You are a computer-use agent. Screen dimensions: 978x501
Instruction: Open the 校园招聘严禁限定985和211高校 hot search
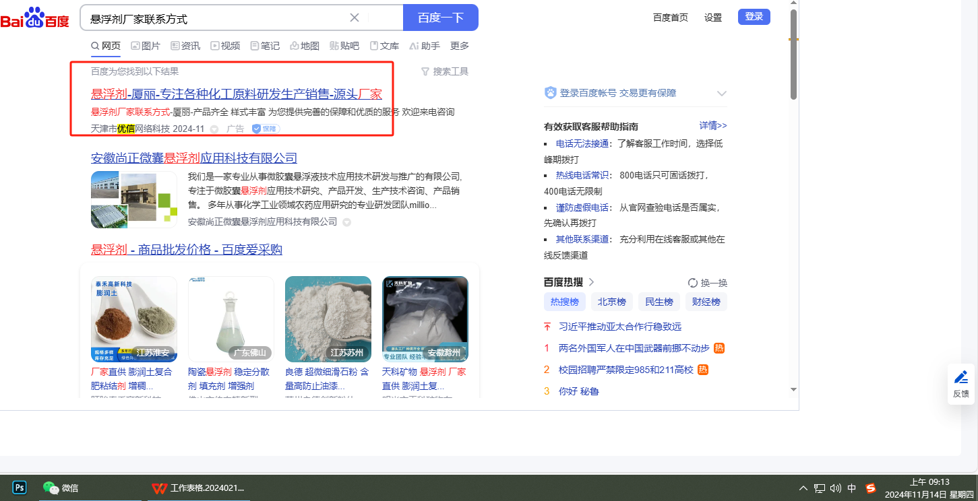pos(626,370)
